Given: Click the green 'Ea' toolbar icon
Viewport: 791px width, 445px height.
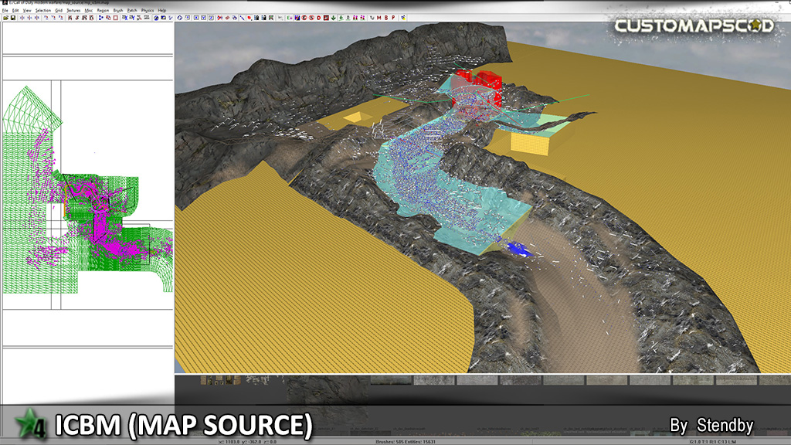Looking at the screenshot, I should click(x=290, y=18).
